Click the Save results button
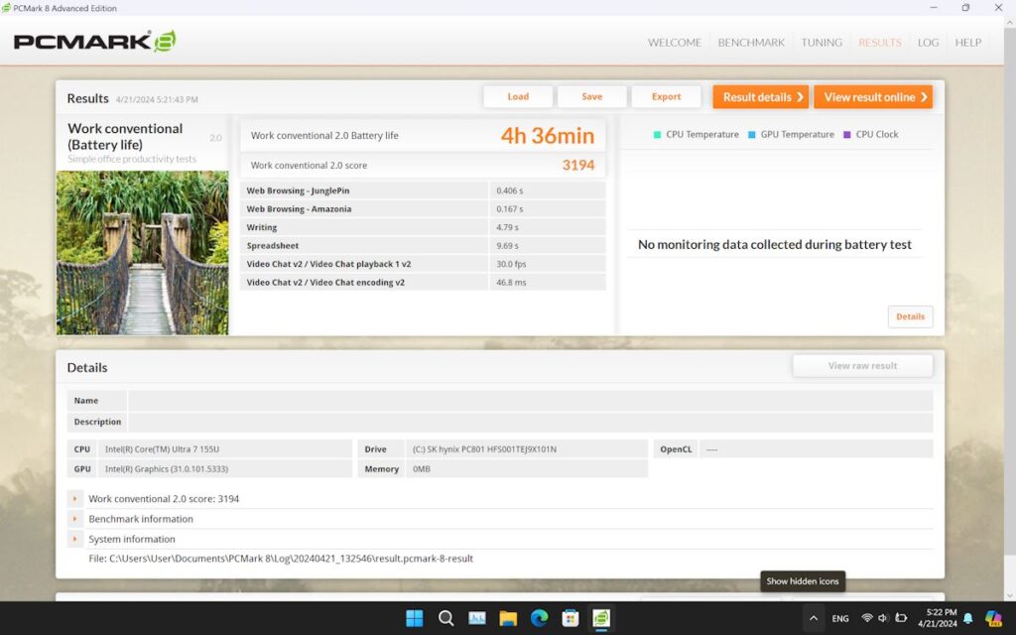Image resolution: width=1016 pixels, height=635 pixels. pyautogui.click(x=591, y=96)
